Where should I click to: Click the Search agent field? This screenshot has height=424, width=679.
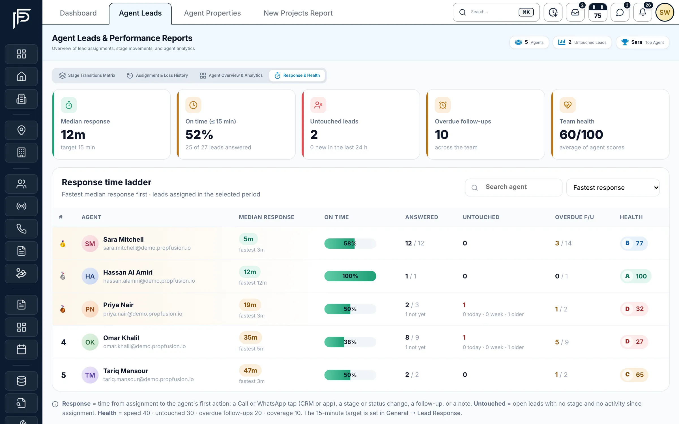(513, 187)
